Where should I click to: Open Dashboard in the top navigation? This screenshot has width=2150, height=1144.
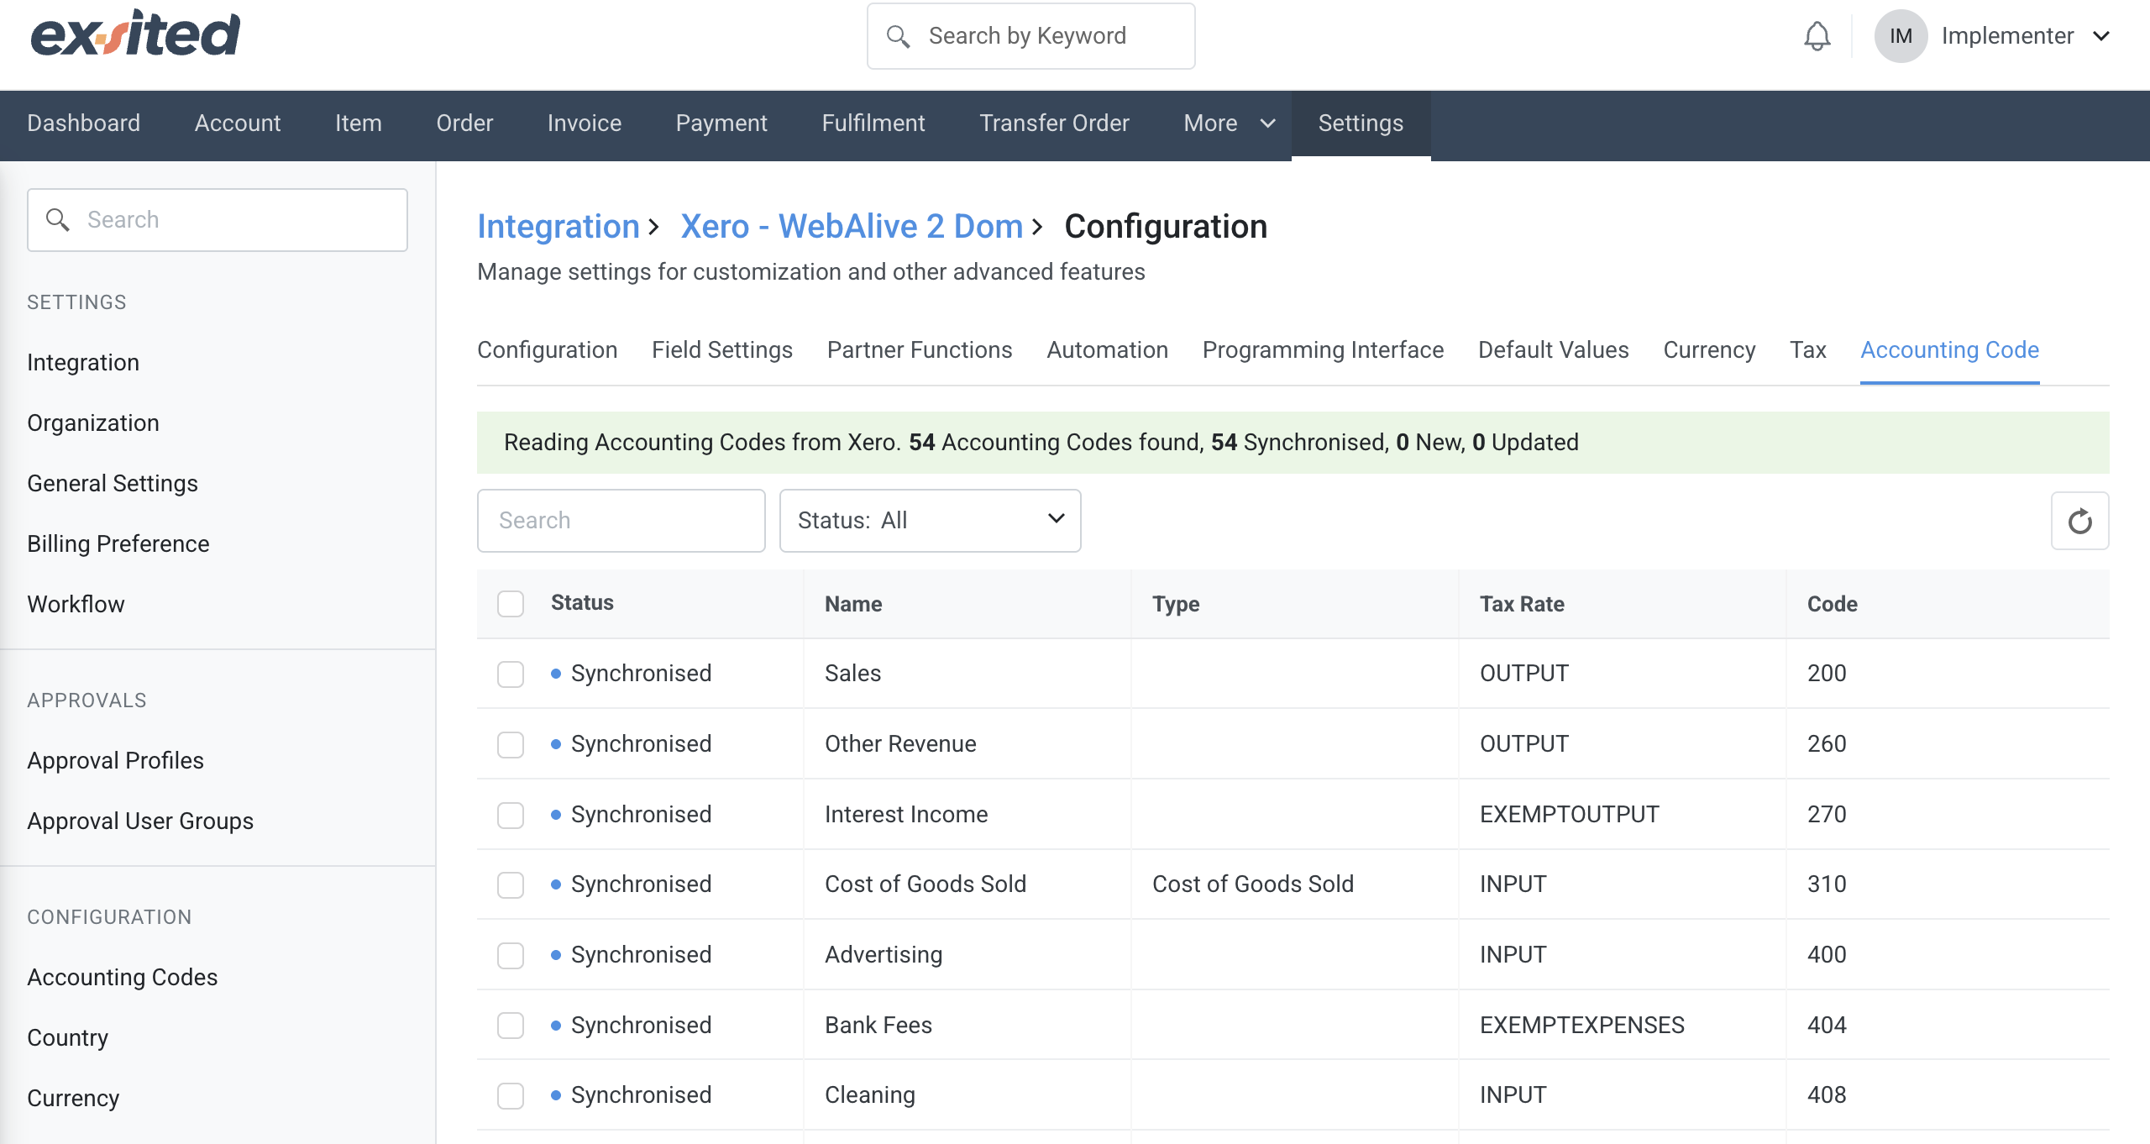pyautogui.click(x=83, y=123)
